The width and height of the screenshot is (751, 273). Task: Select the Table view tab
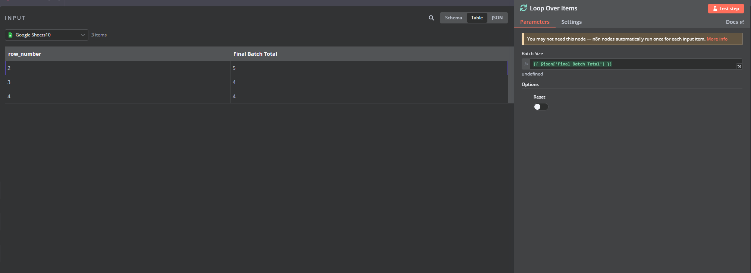pos(477,18)
